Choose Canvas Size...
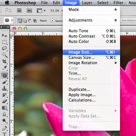 pyautogui.click(x=92, y=57)
